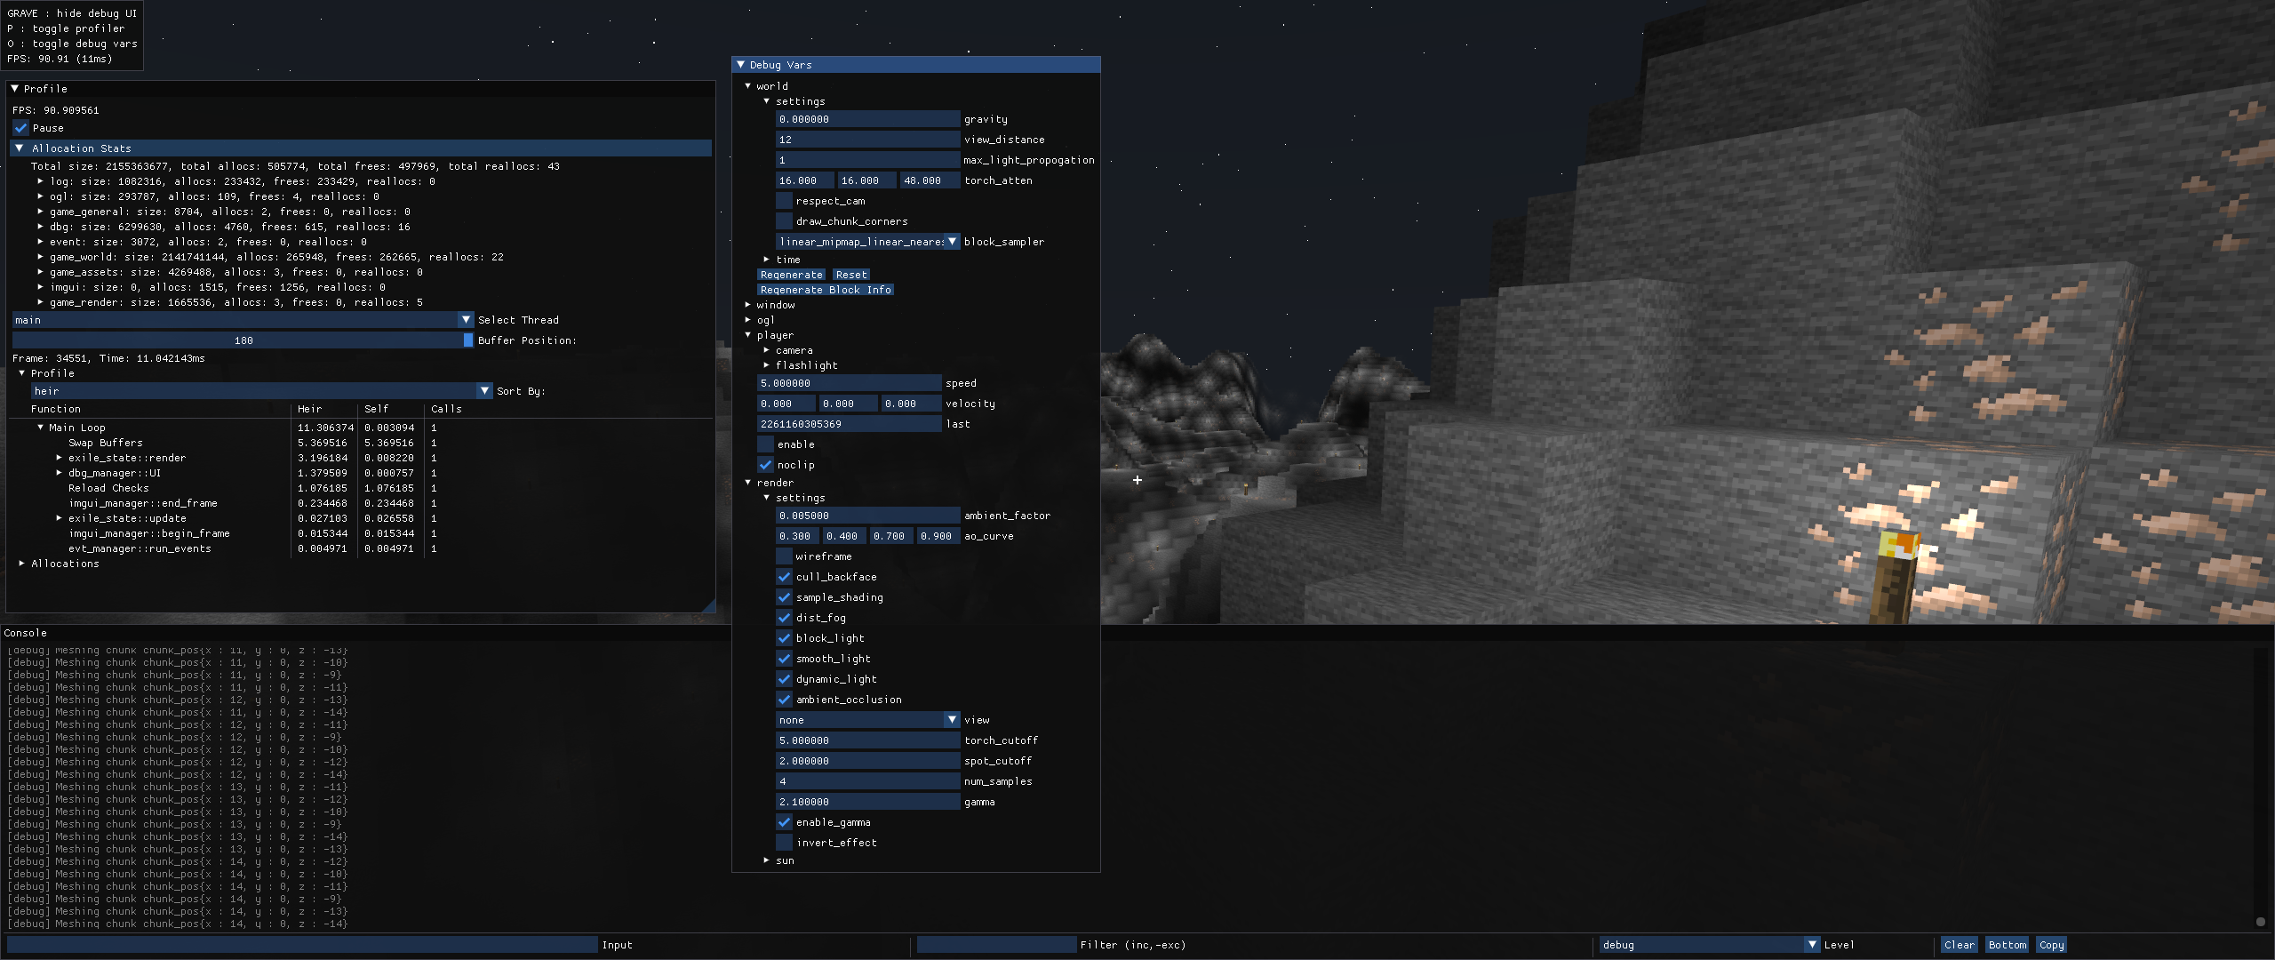Collapse the Debug Vars window triangle

tap(740, 65)
